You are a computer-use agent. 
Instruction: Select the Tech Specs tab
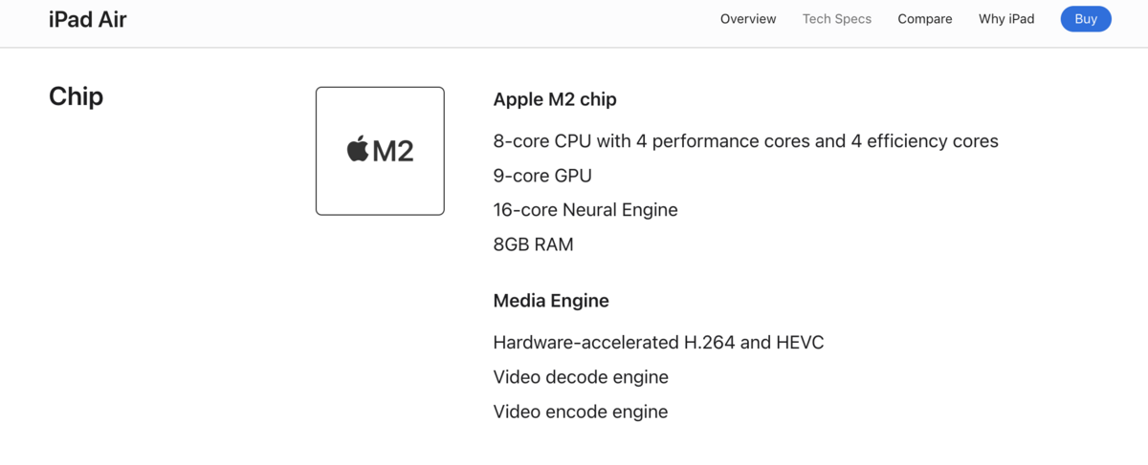(x=837, y=19)
